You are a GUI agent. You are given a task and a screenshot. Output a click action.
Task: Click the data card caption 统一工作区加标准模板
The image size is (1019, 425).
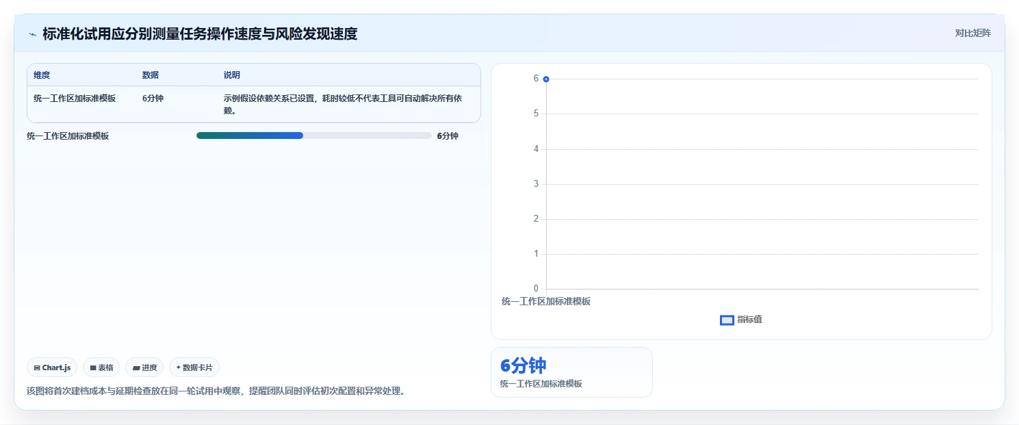(541, 384)
